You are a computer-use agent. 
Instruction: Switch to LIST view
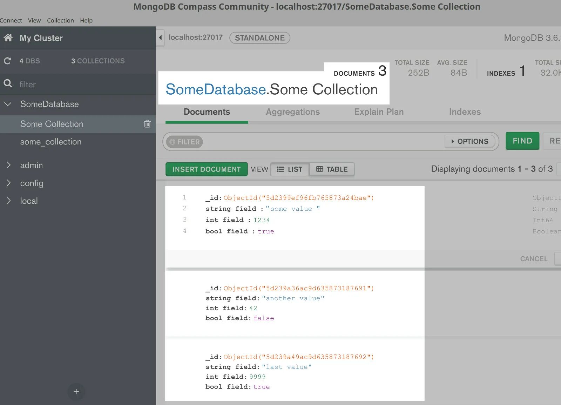pyautogui.click(x=290, y=169)
